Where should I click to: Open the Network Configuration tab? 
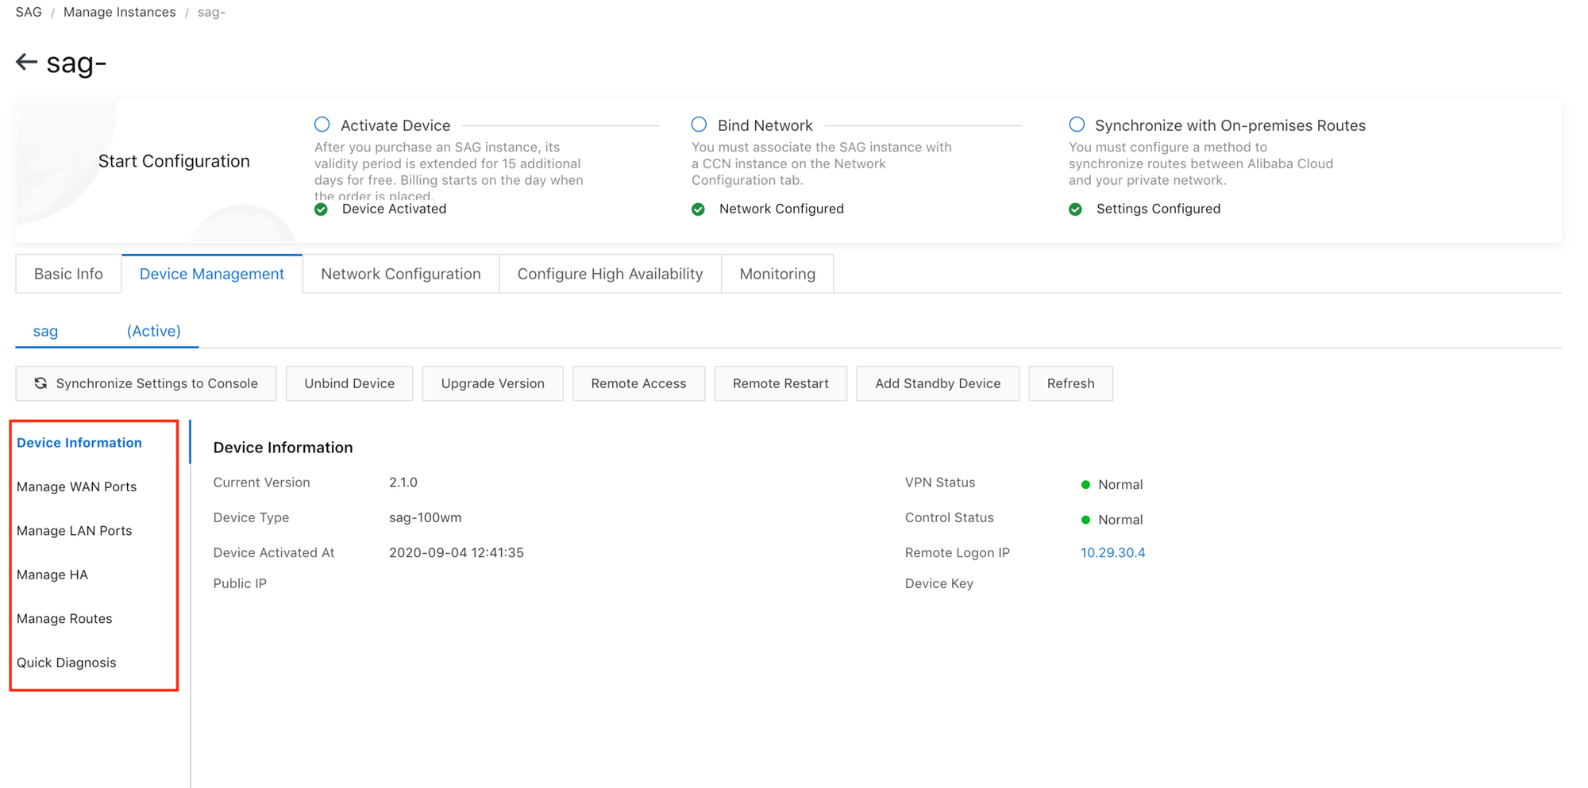pyautogui.click(x=400, y=274)
